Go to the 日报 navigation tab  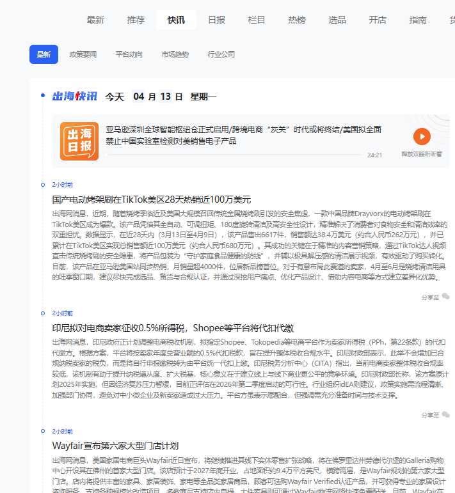tap(216, 20)
